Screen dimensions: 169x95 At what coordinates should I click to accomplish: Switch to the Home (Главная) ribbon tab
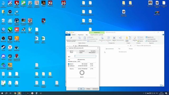[x=73, y=35]
